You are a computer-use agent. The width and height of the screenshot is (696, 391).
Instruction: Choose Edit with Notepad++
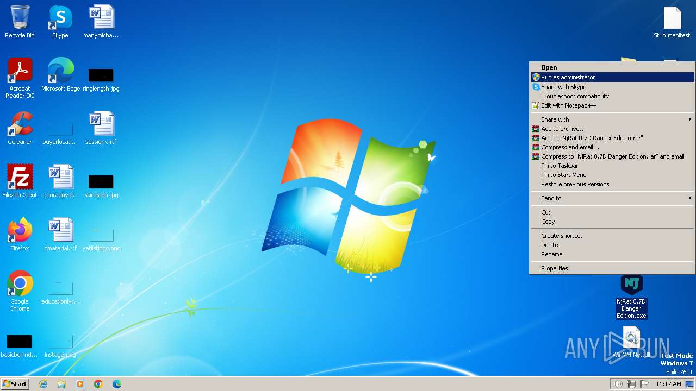pyautogui.click(x=612, y=105)
